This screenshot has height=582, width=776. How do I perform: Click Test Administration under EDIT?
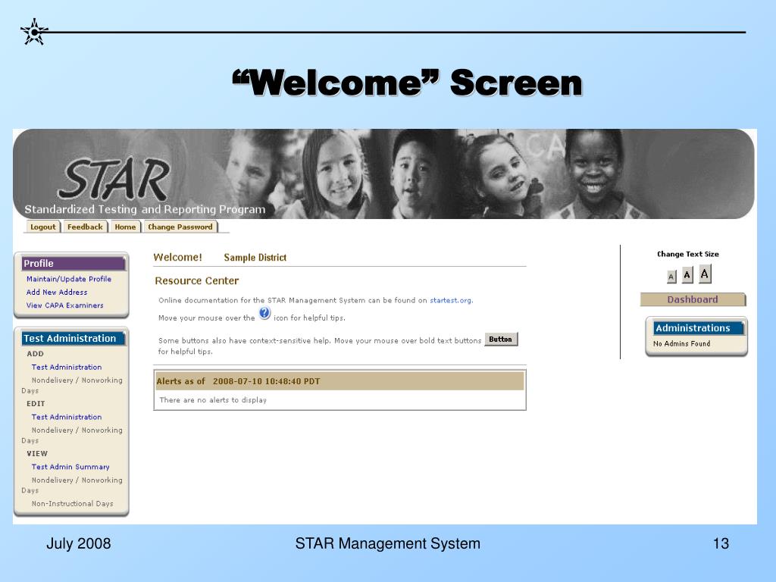67,418
